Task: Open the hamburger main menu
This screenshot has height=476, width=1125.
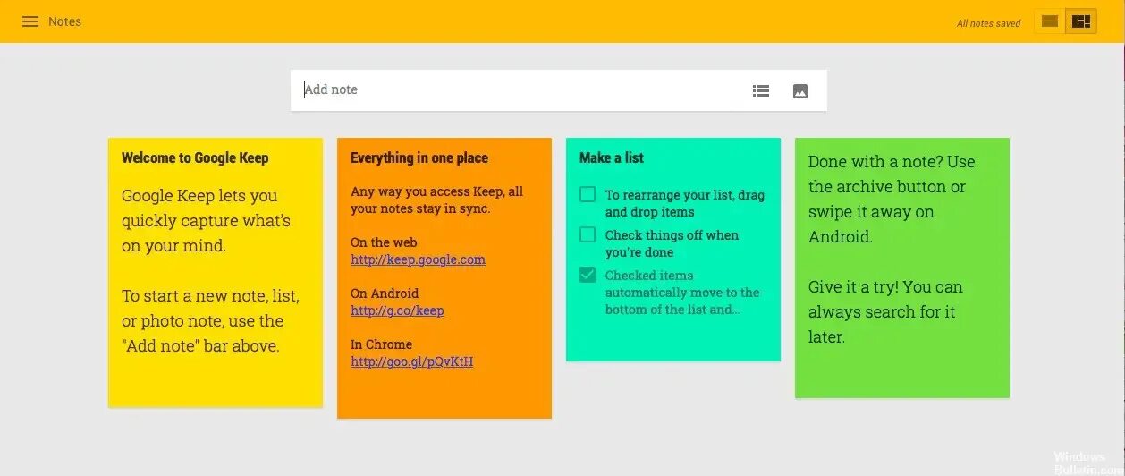Action: pyautogui.click(x=30, y=21)
